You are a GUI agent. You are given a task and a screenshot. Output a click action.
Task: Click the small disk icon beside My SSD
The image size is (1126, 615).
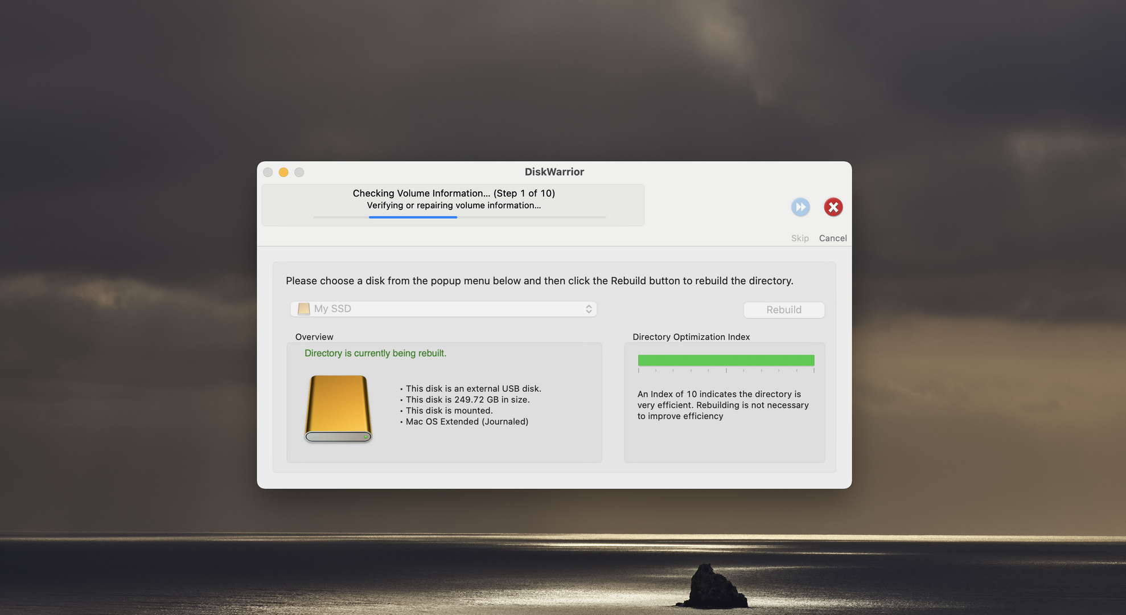(304, 309)
